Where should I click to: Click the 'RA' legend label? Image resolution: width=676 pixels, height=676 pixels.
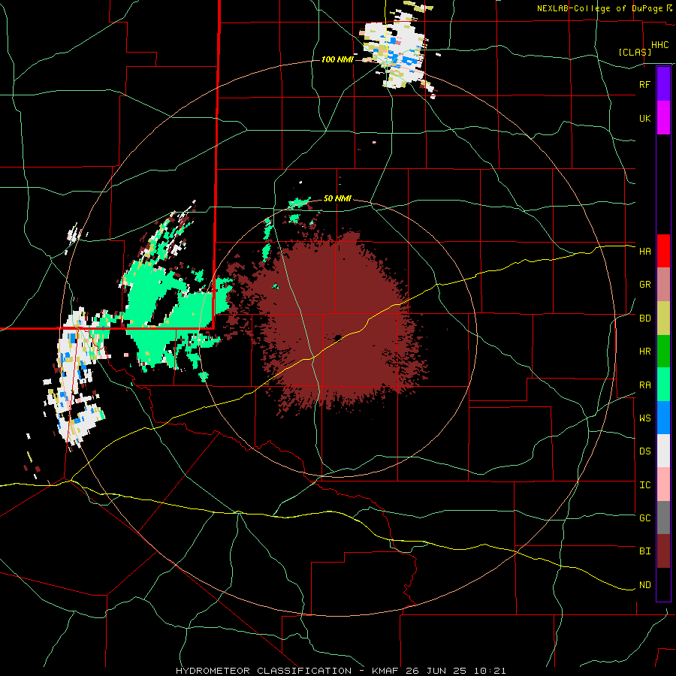644,385
